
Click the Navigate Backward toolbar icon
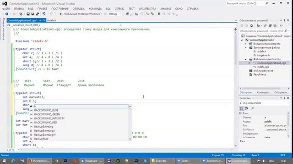[7, 14]
